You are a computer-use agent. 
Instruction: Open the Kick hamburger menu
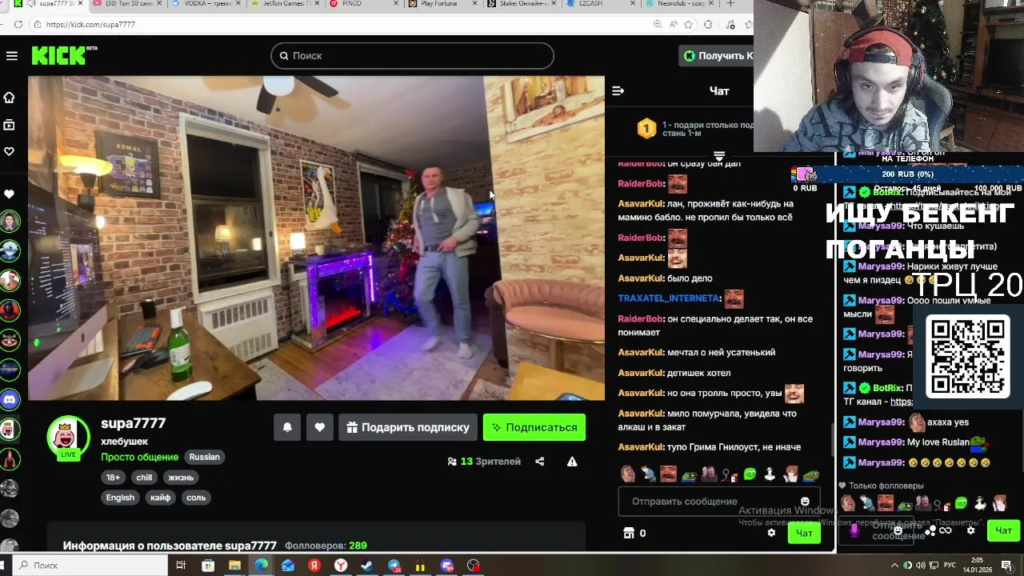[11, 56]
